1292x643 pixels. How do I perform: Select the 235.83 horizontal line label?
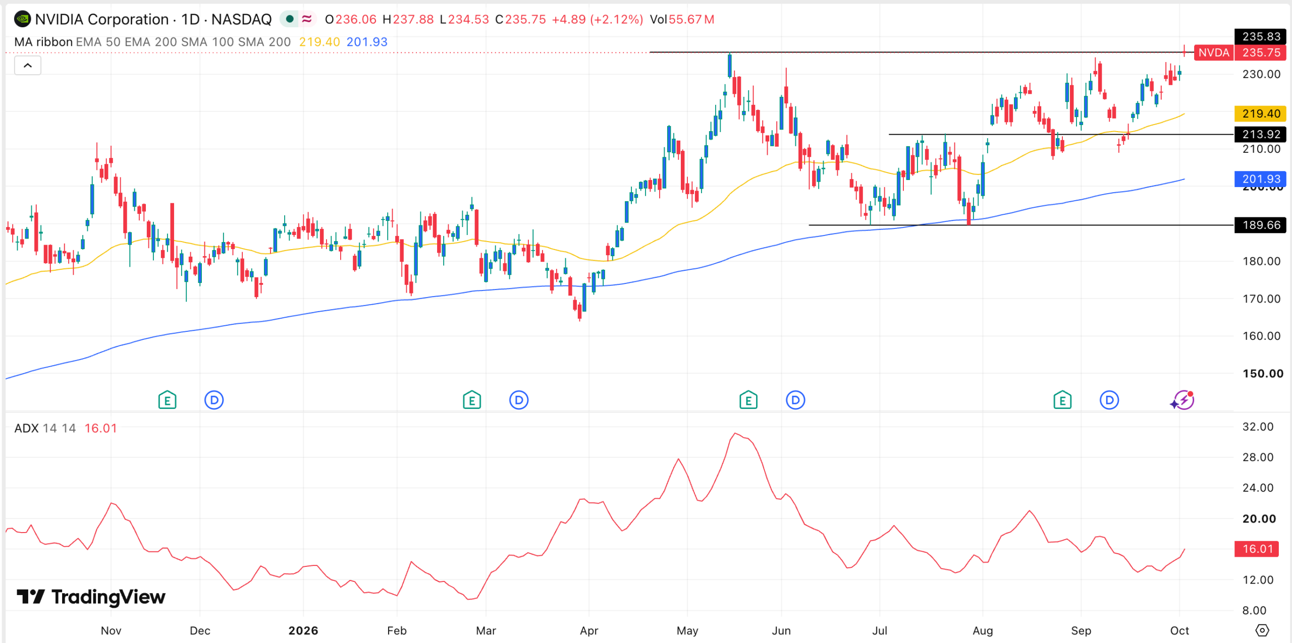pos(1261,36)
